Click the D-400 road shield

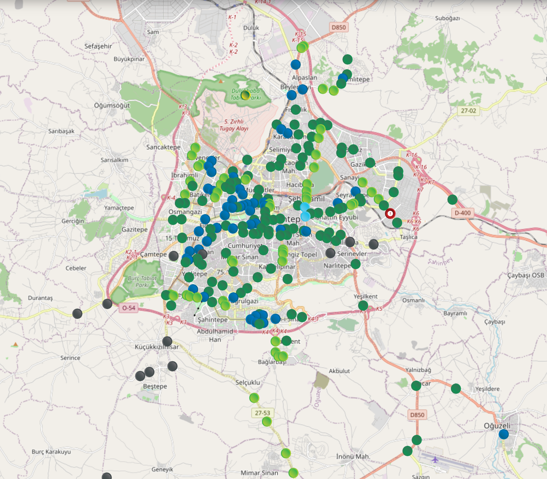(x=463, y=213)
